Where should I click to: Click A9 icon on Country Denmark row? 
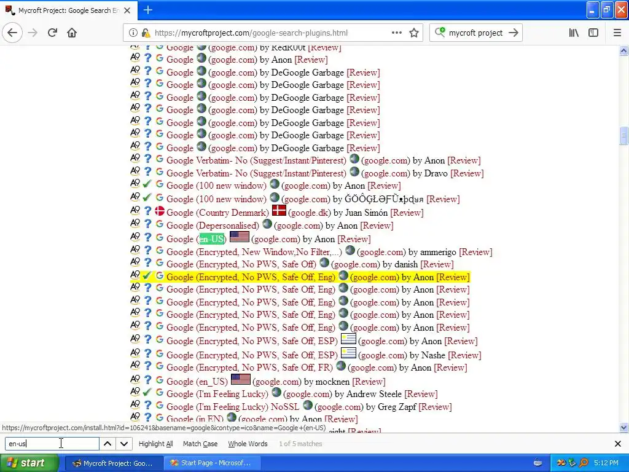click(135, 210)
